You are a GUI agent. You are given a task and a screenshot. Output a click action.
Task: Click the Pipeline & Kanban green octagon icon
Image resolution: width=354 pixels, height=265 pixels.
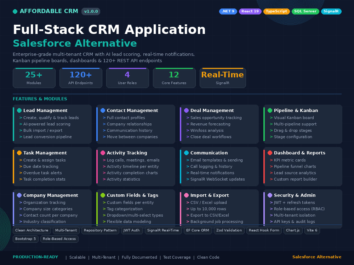pyautogui.click(x=270, y=110)
